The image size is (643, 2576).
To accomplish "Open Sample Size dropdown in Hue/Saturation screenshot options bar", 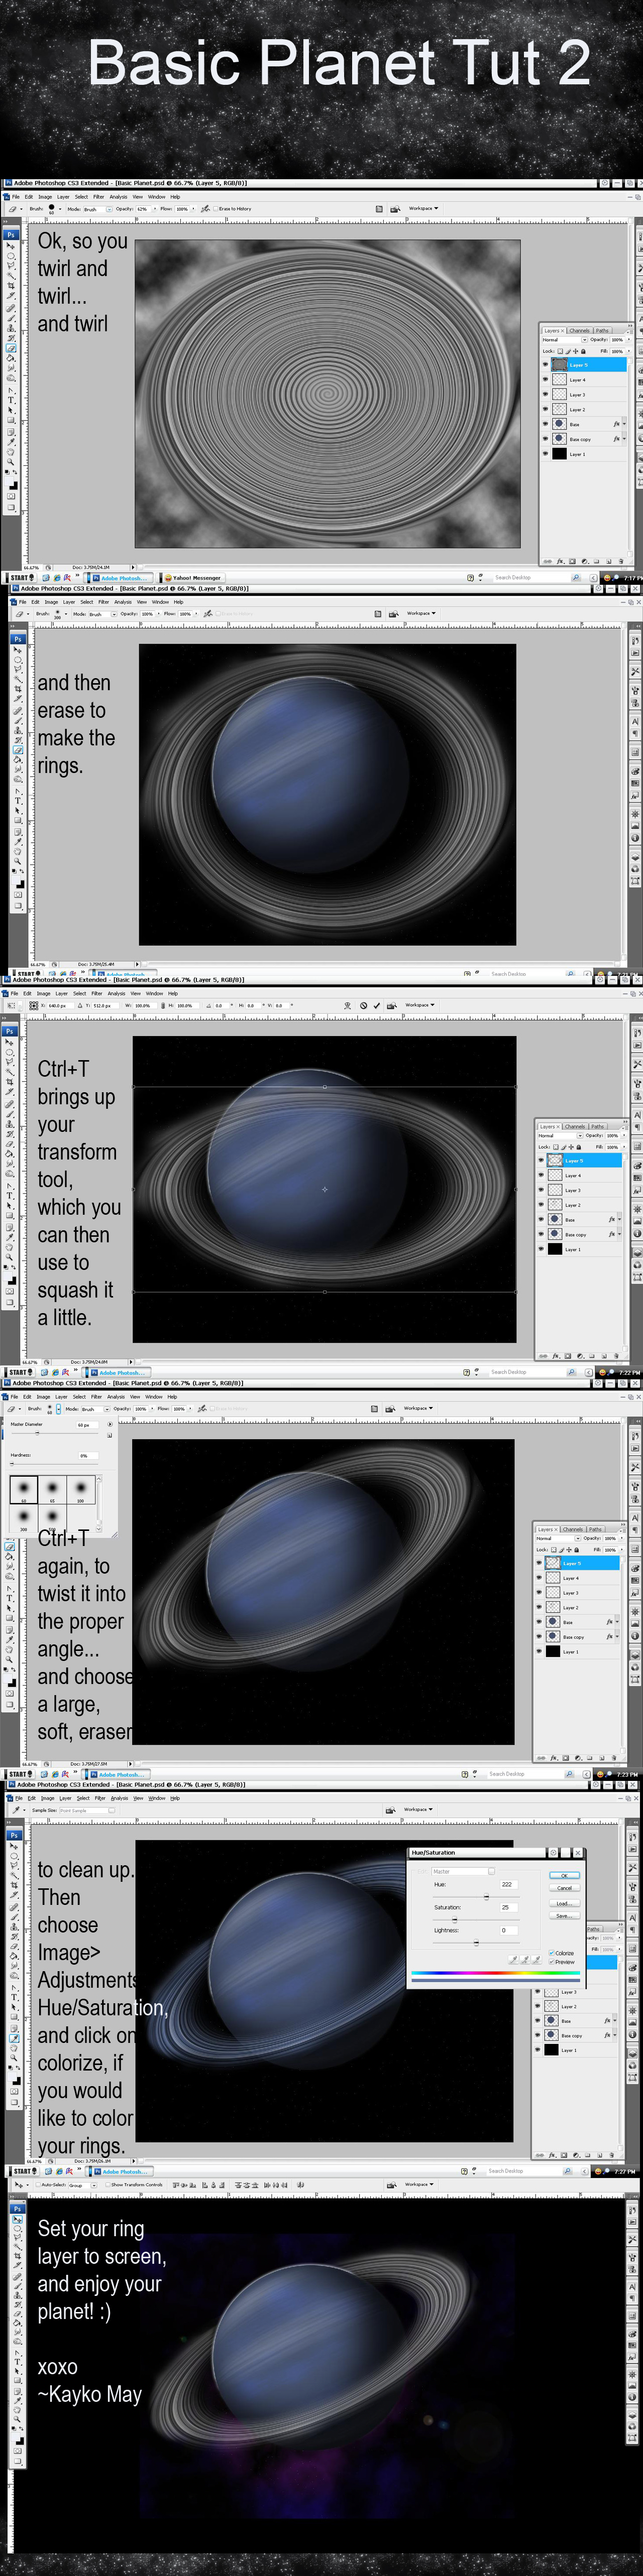I will pos(87,1811).
